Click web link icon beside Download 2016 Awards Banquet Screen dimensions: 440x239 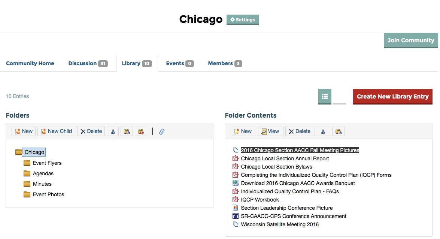pyautogui.click(x=236, y=183)
